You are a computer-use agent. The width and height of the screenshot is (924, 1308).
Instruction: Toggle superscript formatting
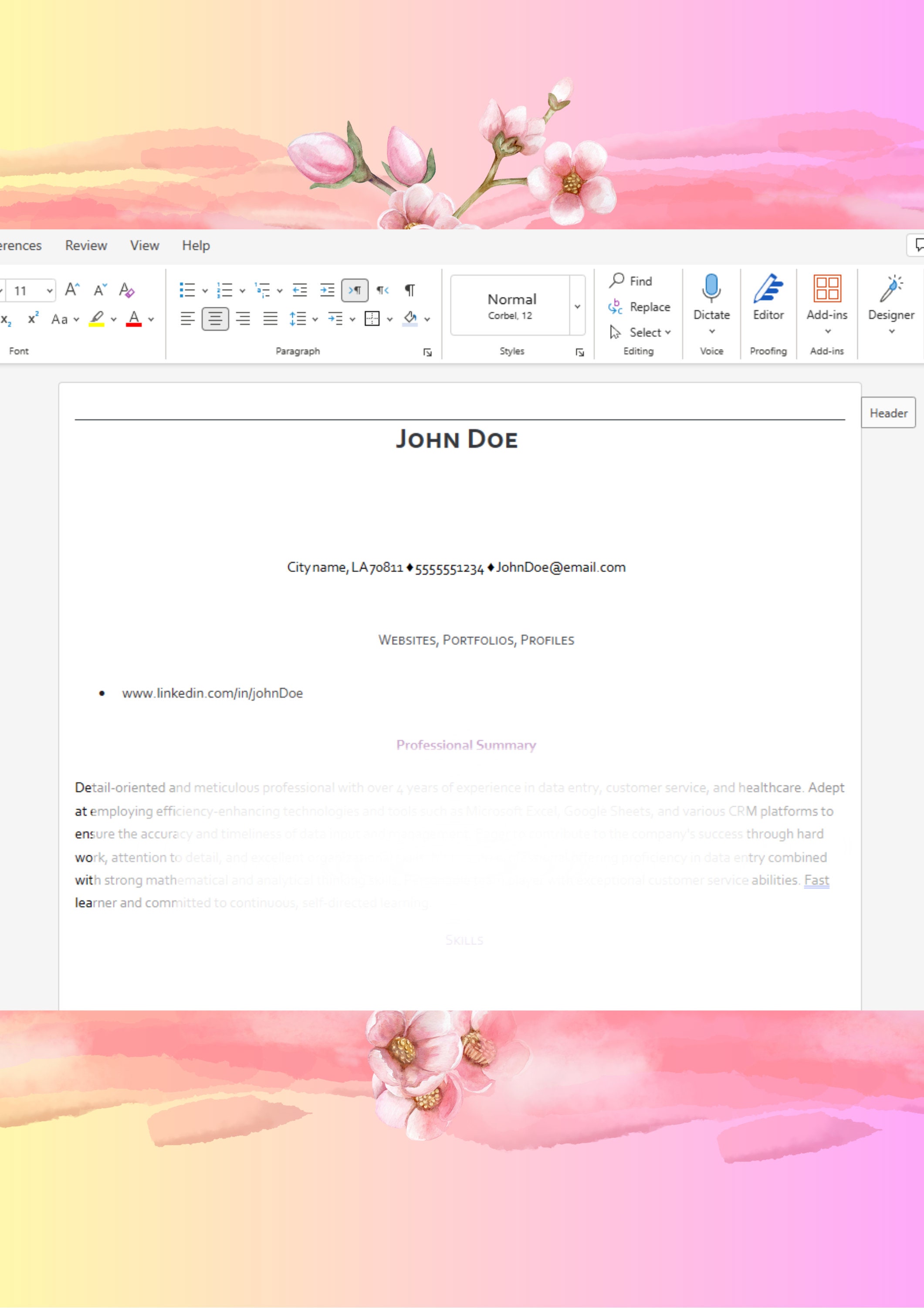tap(31, 319)
